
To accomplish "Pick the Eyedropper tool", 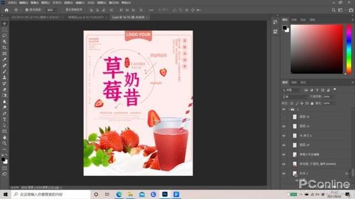I will (4, 60).
